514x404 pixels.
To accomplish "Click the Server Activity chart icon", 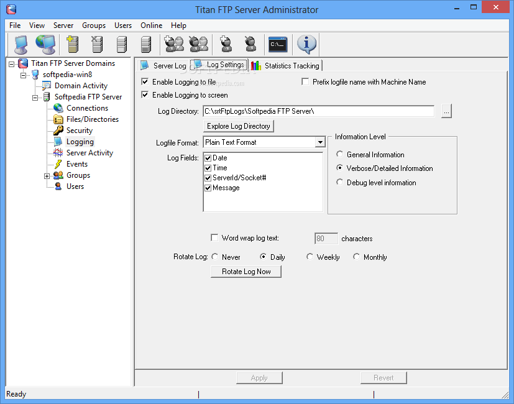I will [58, 152].
